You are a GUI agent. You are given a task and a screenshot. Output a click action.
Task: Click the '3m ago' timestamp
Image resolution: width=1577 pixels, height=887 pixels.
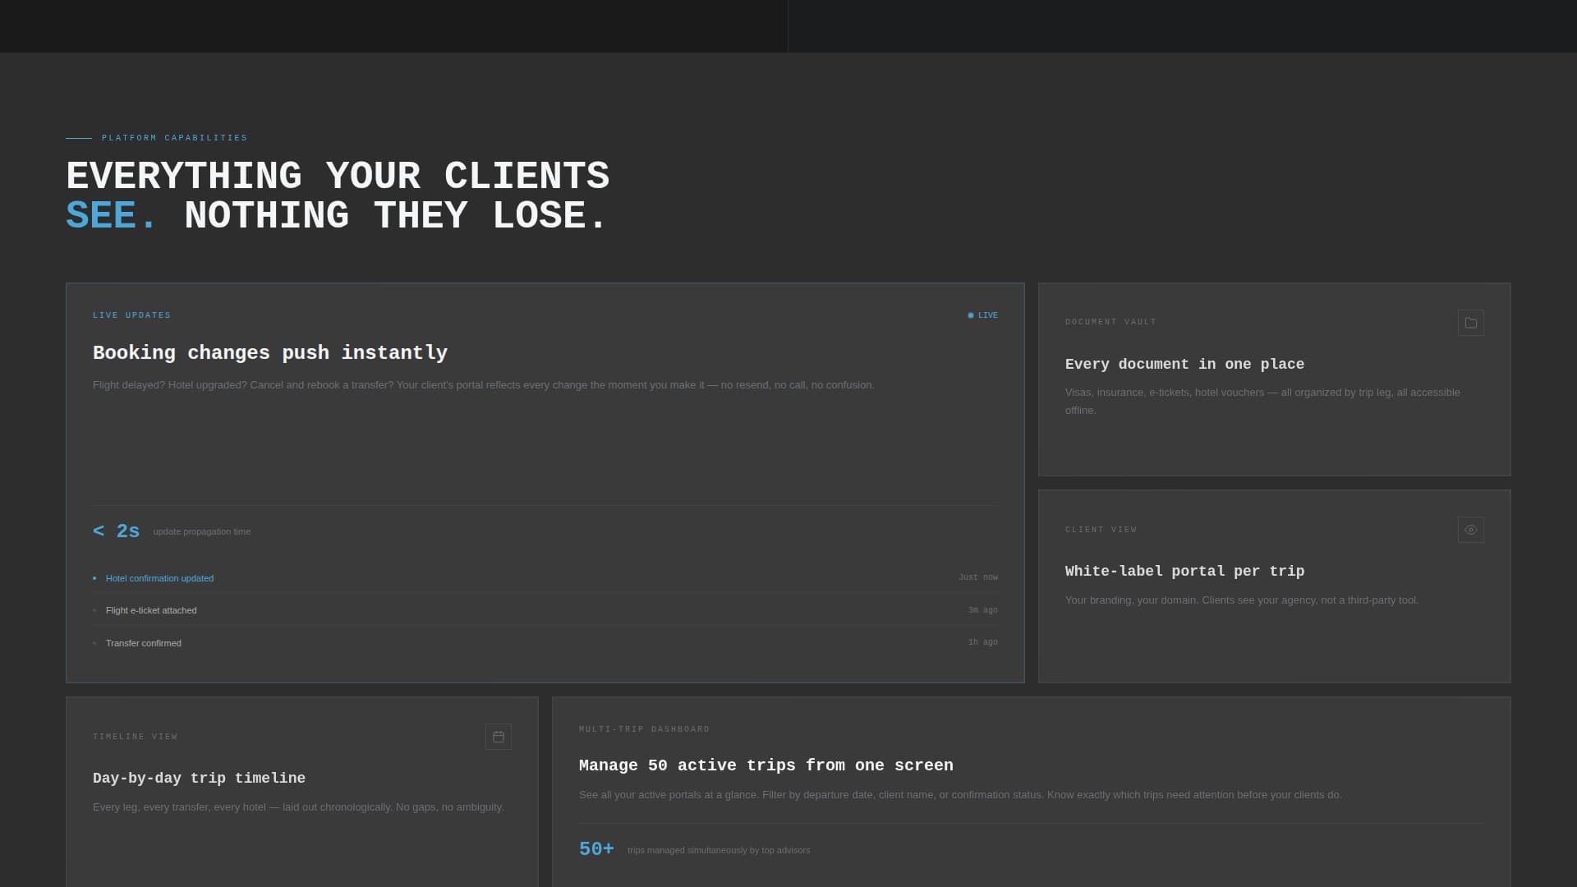click(x=982, y=610)
